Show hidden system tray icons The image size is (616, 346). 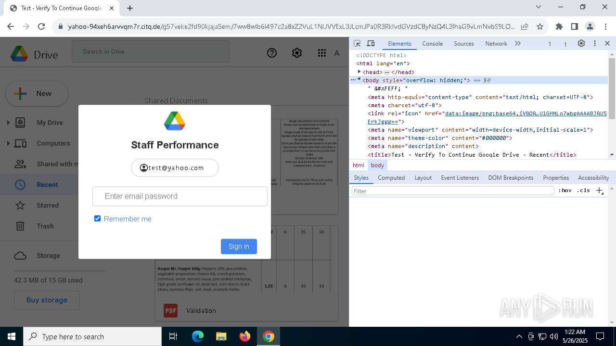(519, 336)
